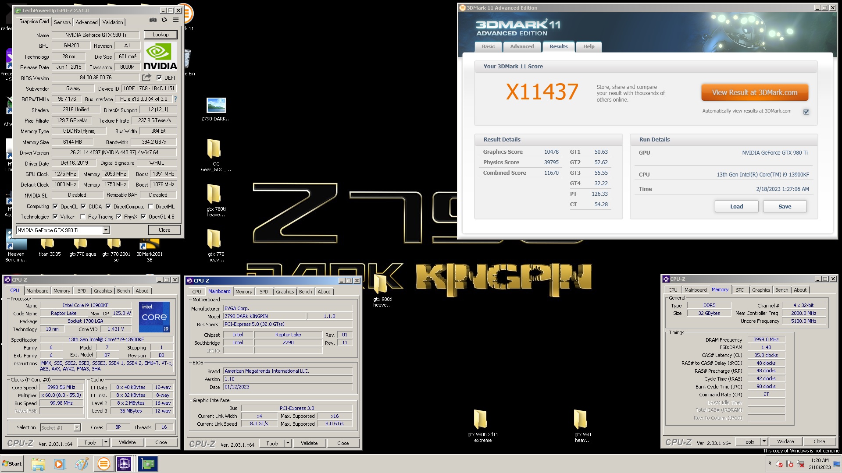Open Socket #1 selection dropdown
This screenshot has width=842, height=473.
click(x=77, y=427)
